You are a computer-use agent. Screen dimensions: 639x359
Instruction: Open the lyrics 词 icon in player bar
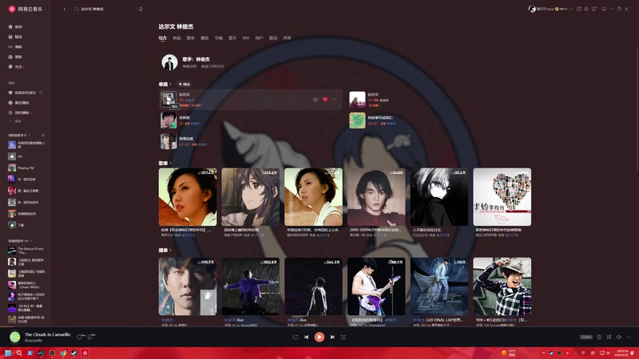609,337
